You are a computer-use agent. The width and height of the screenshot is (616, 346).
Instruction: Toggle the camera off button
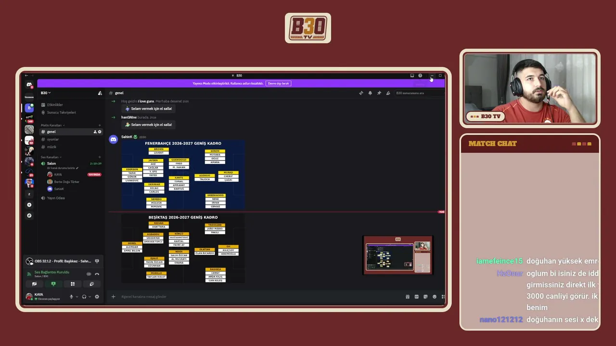(x=35, y=284)
